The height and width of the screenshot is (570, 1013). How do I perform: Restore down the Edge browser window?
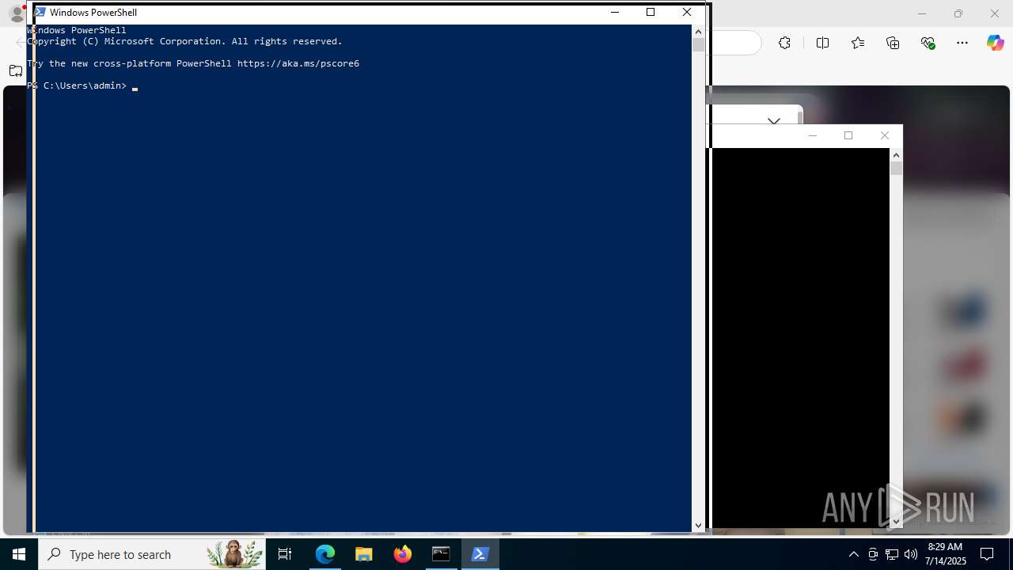tap(958, 13)
